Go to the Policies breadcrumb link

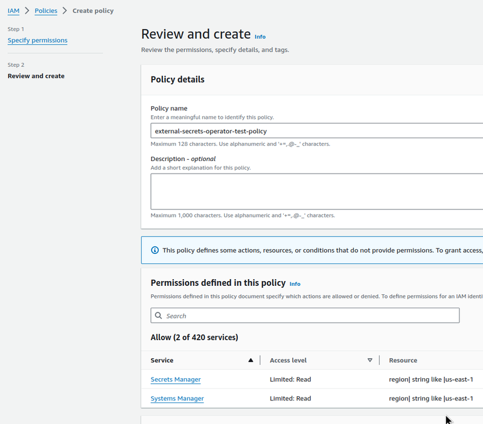(46, 11)
